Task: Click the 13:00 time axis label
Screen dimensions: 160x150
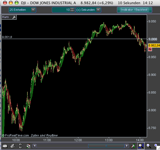Action: pos(109,140)
